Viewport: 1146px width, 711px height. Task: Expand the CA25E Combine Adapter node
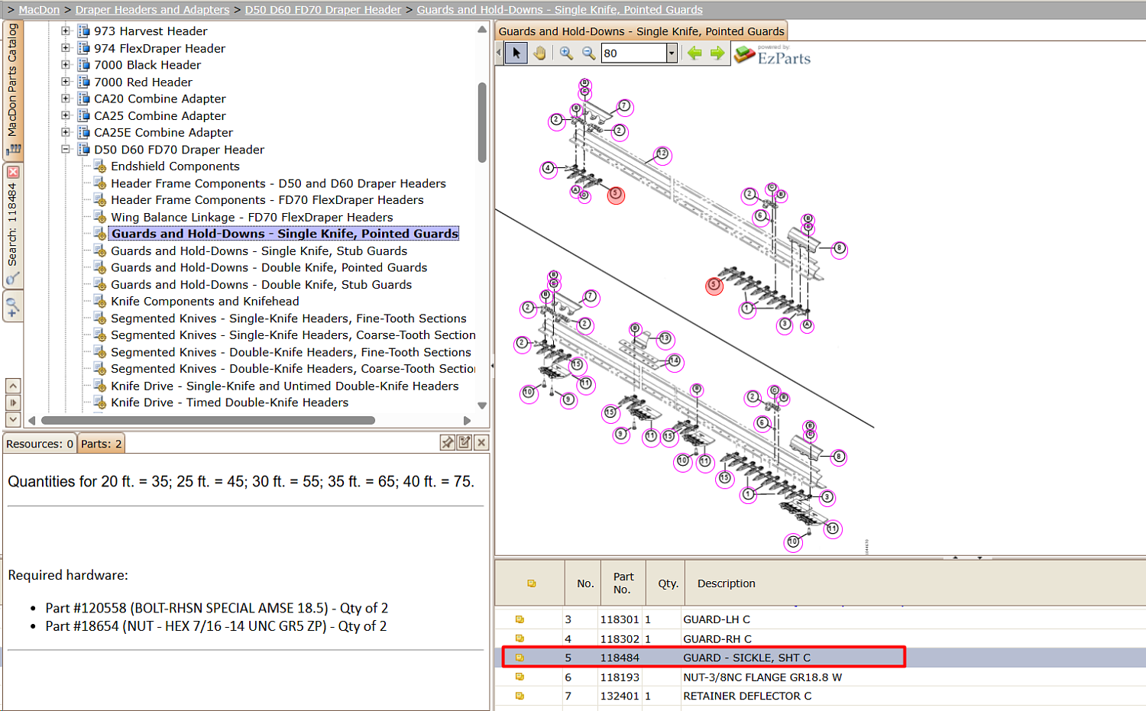coord(66,132)
